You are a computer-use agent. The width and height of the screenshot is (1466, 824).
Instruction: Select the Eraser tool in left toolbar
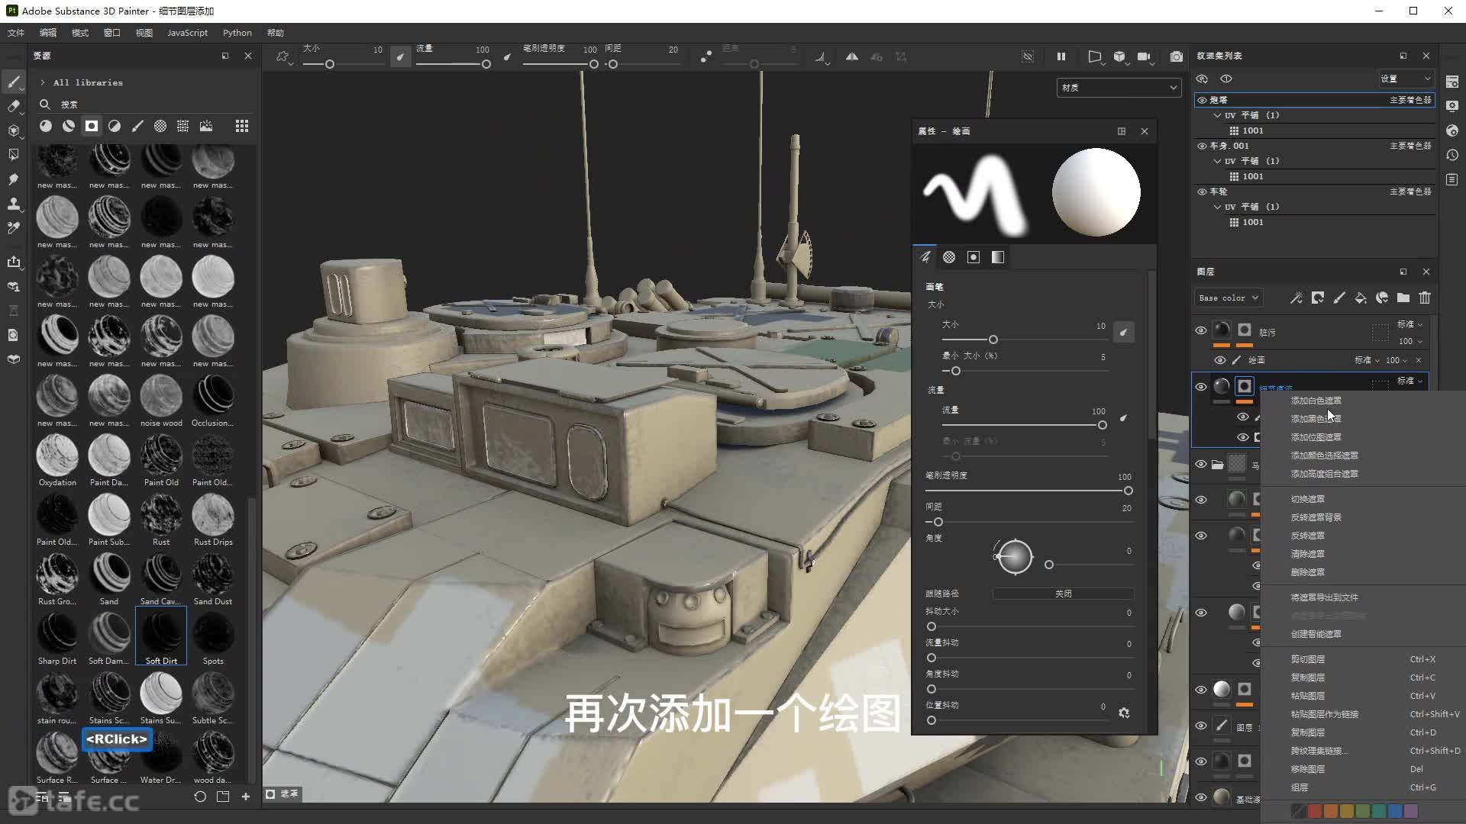coord(13,106)
